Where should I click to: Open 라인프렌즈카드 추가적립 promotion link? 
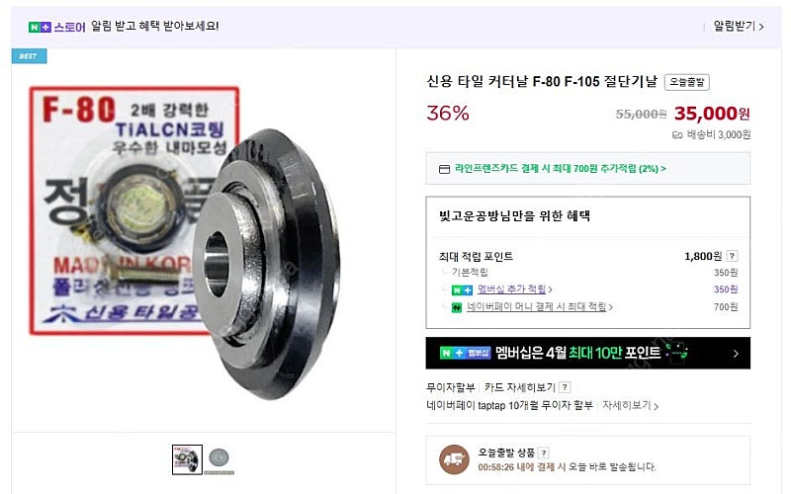pos(560,168)
